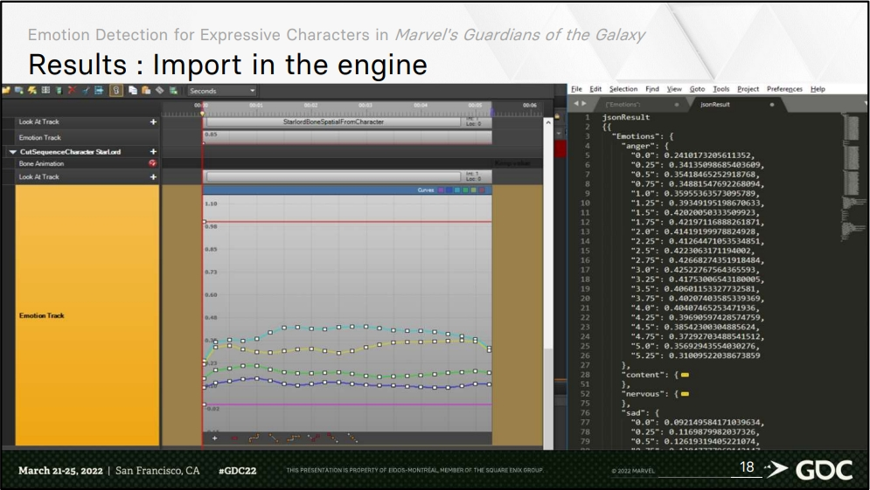The height and width of the screenshot is (490, 870).
Task: Toggle the blue curve swatch
Action: [x=449, y=190]
